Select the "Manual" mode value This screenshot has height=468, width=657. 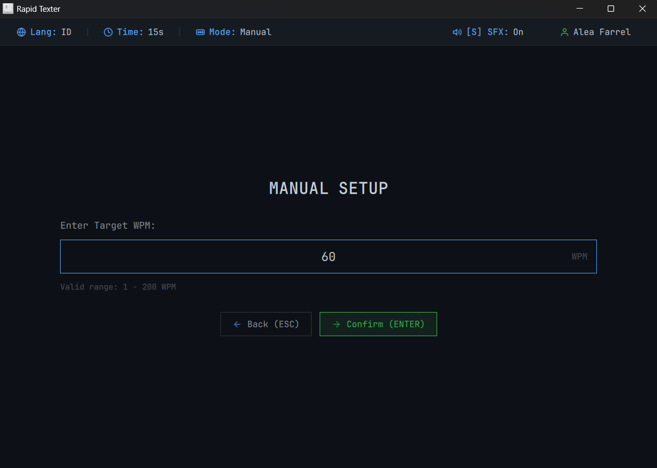256,32
